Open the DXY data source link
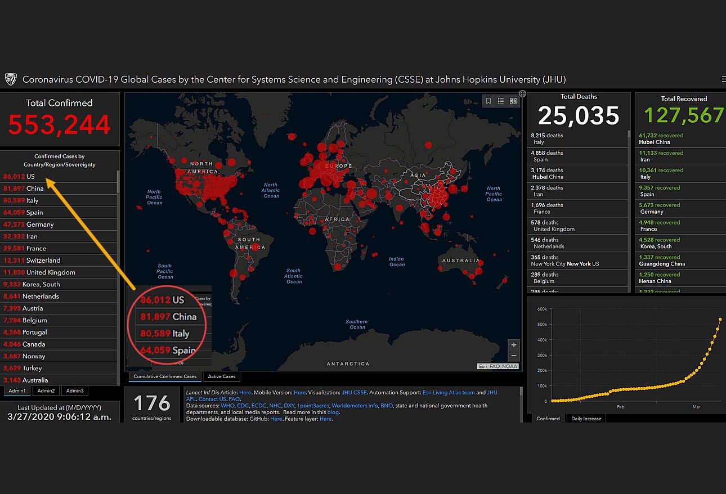Screen dimensions: 726x494 click(290, 406)
